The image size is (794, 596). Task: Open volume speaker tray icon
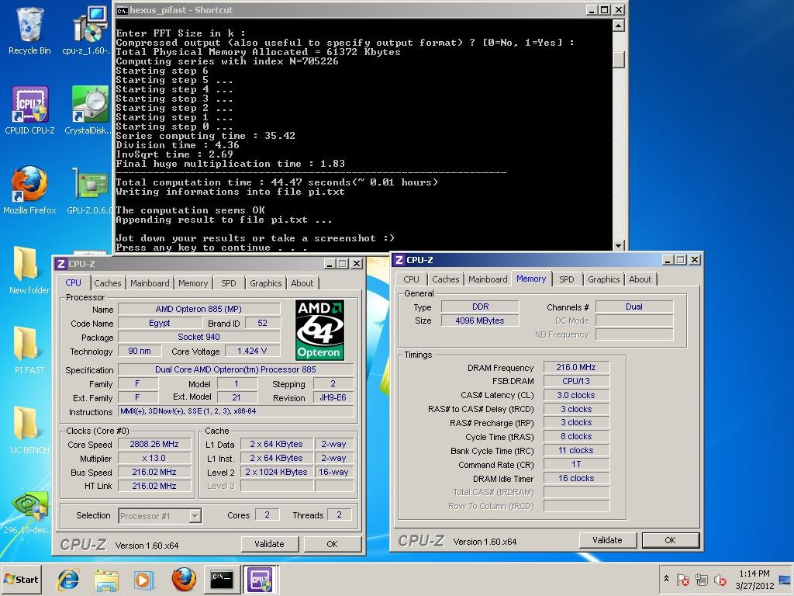720,579
